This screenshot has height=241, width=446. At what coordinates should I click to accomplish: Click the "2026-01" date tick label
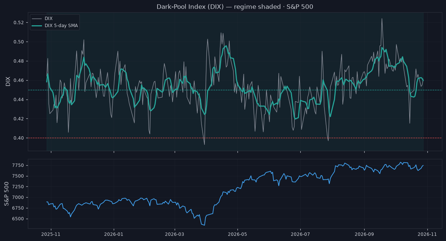coord(114,234)
